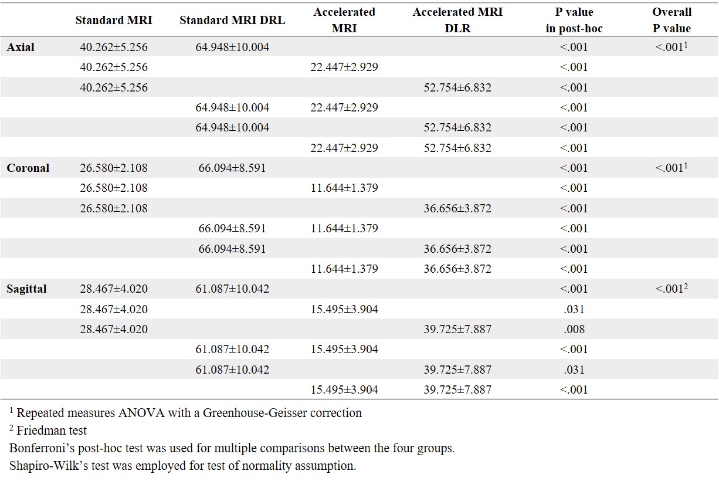The image size is (719, 481).
Task: Click the non-DLR Accelerated MRI column header
Action: (x=344, y=20)
